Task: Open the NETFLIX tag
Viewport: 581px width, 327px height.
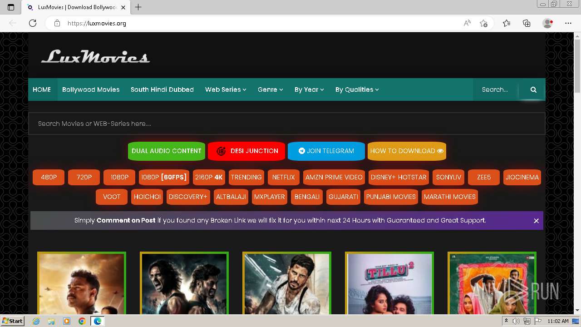Action: point(284,177)
